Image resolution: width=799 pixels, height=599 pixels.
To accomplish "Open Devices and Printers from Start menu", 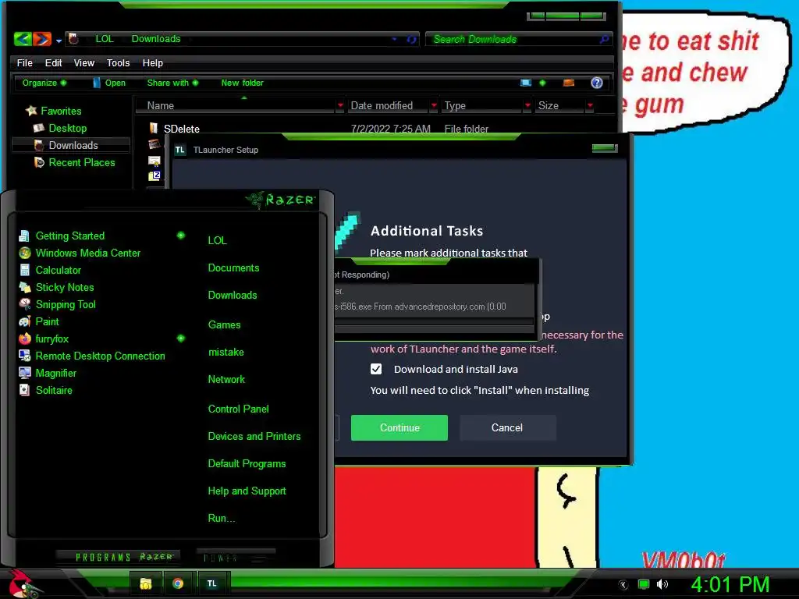I will point(254,436).
